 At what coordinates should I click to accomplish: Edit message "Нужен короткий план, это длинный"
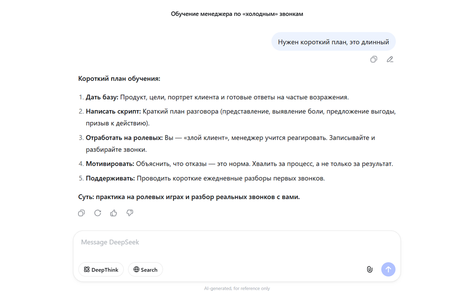pos(390,60)
